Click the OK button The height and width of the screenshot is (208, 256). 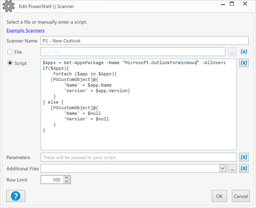219,196
